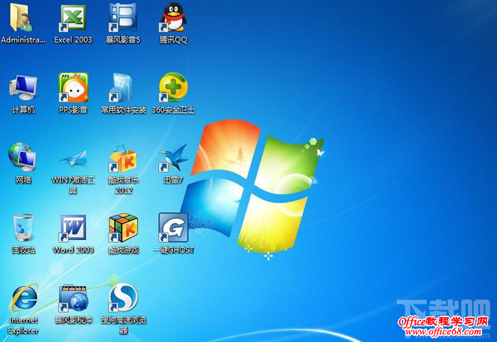Select the 网络 (Network) icon
The width and height of the screenshot is (497, 342).
[x=23, y=158]
